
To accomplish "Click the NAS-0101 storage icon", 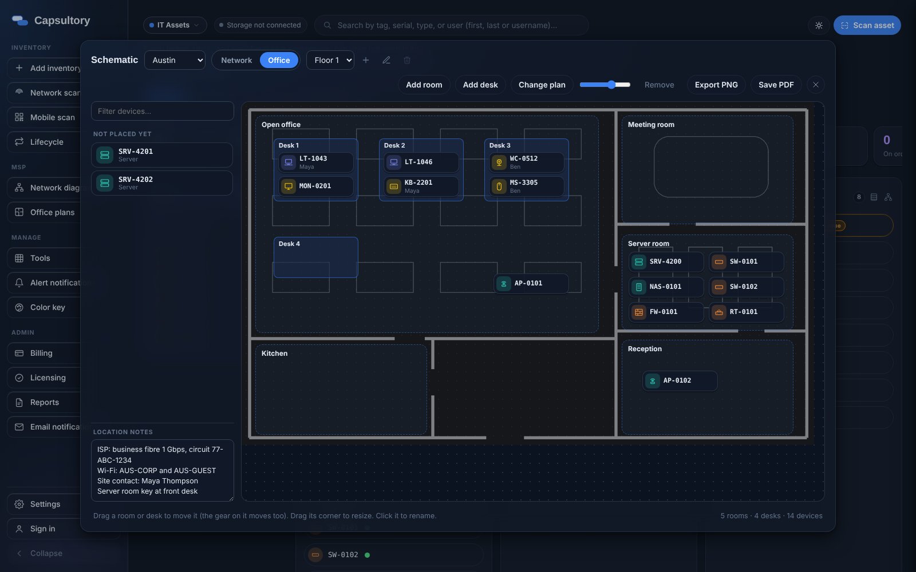I will point(639,287).
